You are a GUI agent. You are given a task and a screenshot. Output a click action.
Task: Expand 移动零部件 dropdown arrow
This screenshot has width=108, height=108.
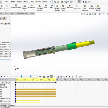(32, 11)
